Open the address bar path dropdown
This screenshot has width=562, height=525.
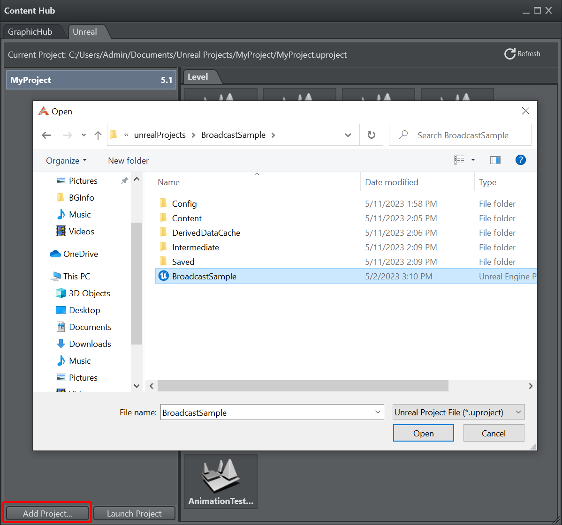point(348,135)
